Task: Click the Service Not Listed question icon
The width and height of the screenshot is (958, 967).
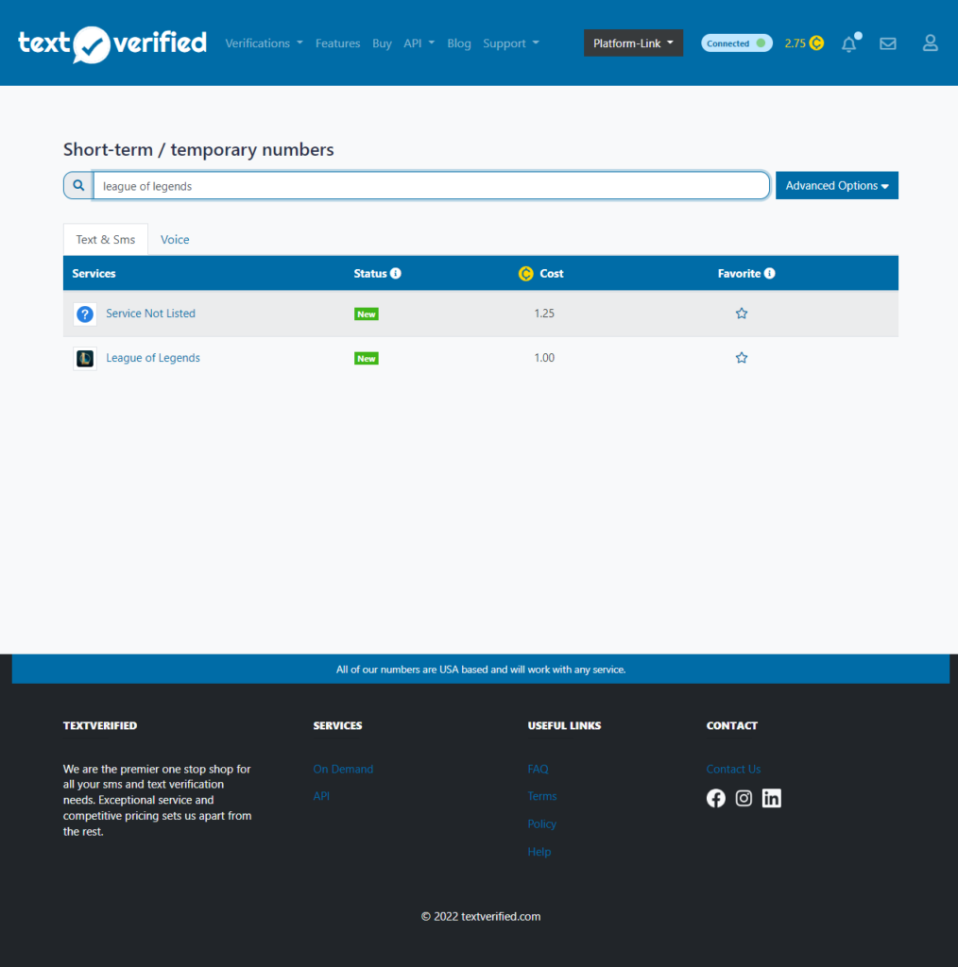Action: (85, 314)
